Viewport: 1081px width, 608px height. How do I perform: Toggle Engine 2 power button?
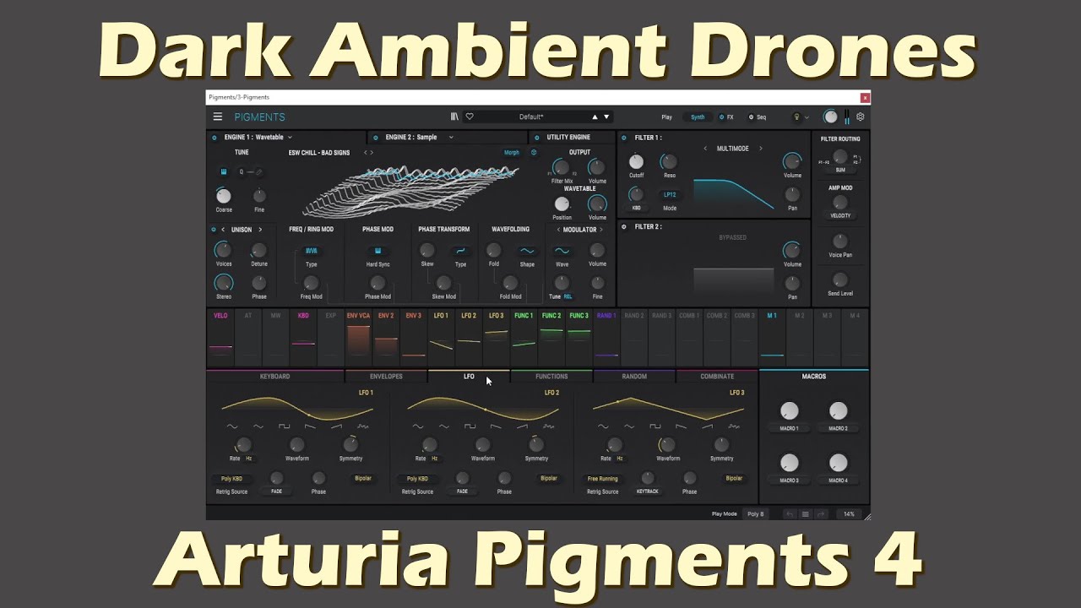point(376,137)
